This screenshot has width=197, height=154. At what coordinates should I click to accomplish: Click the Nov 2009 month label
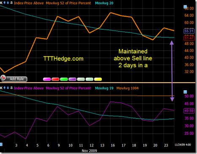(89, 151)
